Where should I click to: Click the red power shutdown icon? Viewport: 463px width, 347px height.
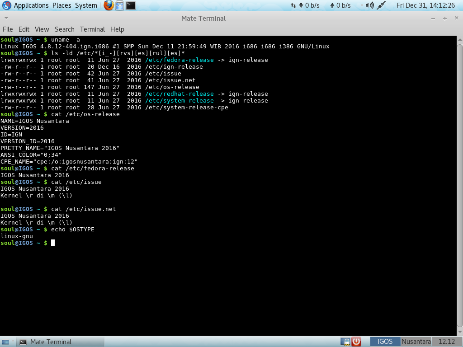click(356, 342)
